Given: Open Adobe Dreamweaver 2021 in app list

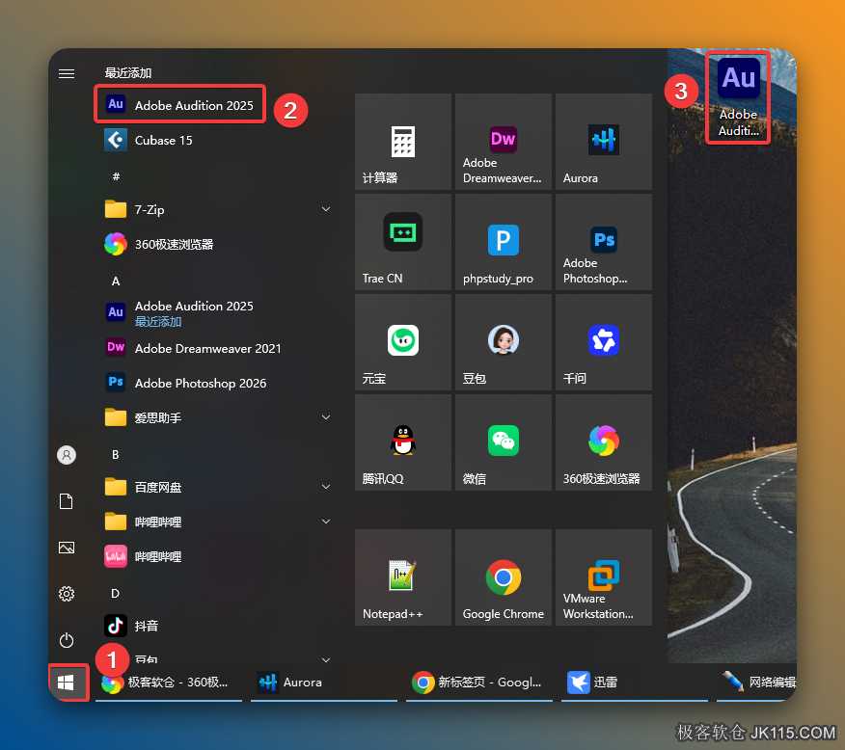Looking at the screenshot, I should coord(215,348).
